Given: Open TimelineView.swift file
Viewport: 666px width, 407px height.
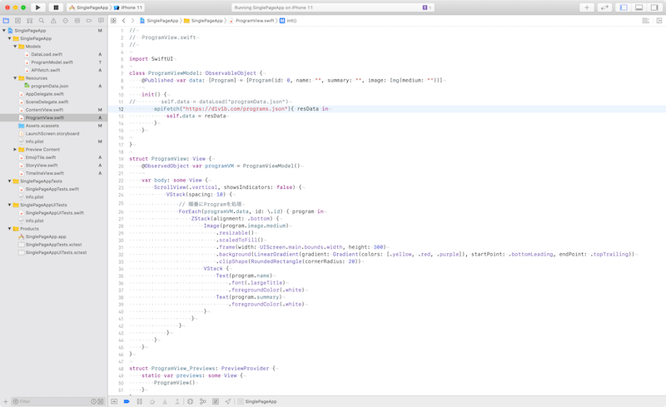Looking at the screenshot, I should click(x=45, y=173).
